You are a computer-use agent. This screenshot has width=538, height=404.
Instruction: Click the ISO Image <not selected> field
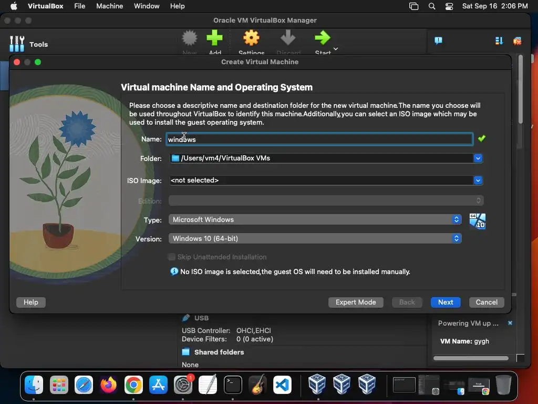coord(322,180)
